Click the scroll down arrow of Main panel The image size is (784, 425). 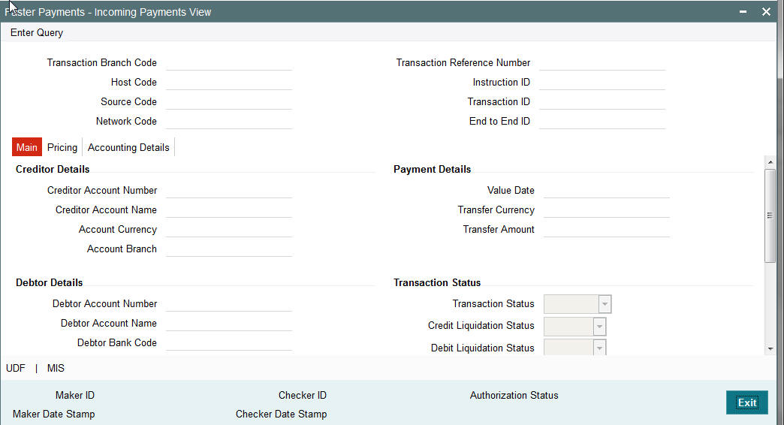click(x=770, y=349)
